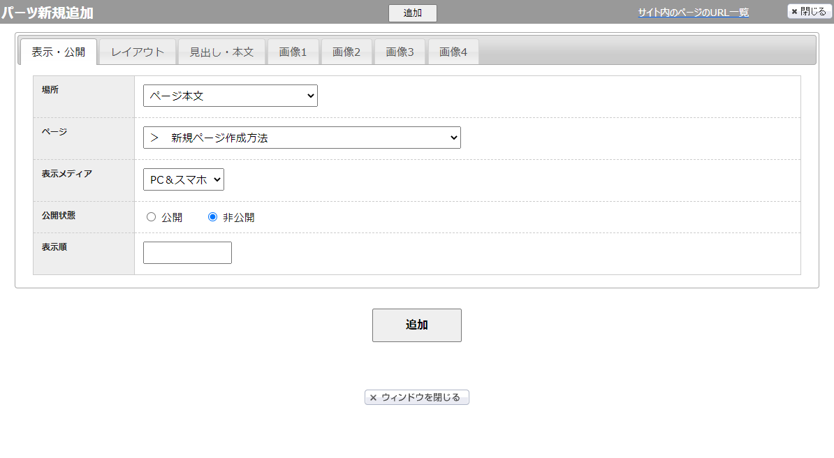The image size is (834, 458).
Task: Click the パーツ新規追加 page title
Action: click(47, 13)
